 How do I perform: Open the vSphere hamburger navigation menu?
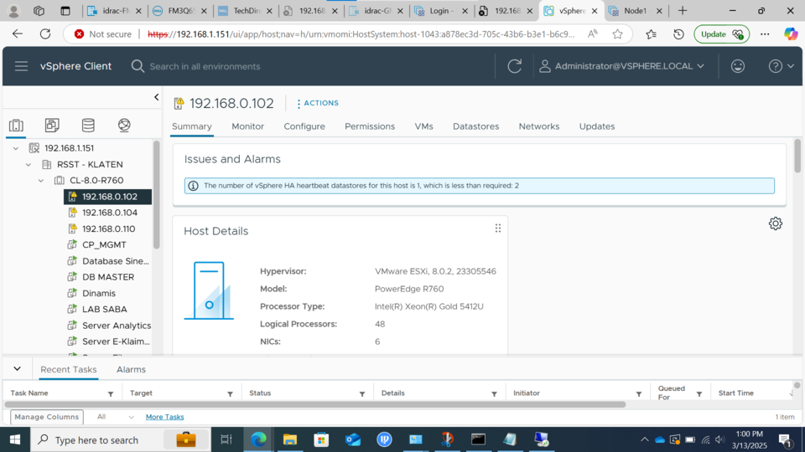coord(22,66)
